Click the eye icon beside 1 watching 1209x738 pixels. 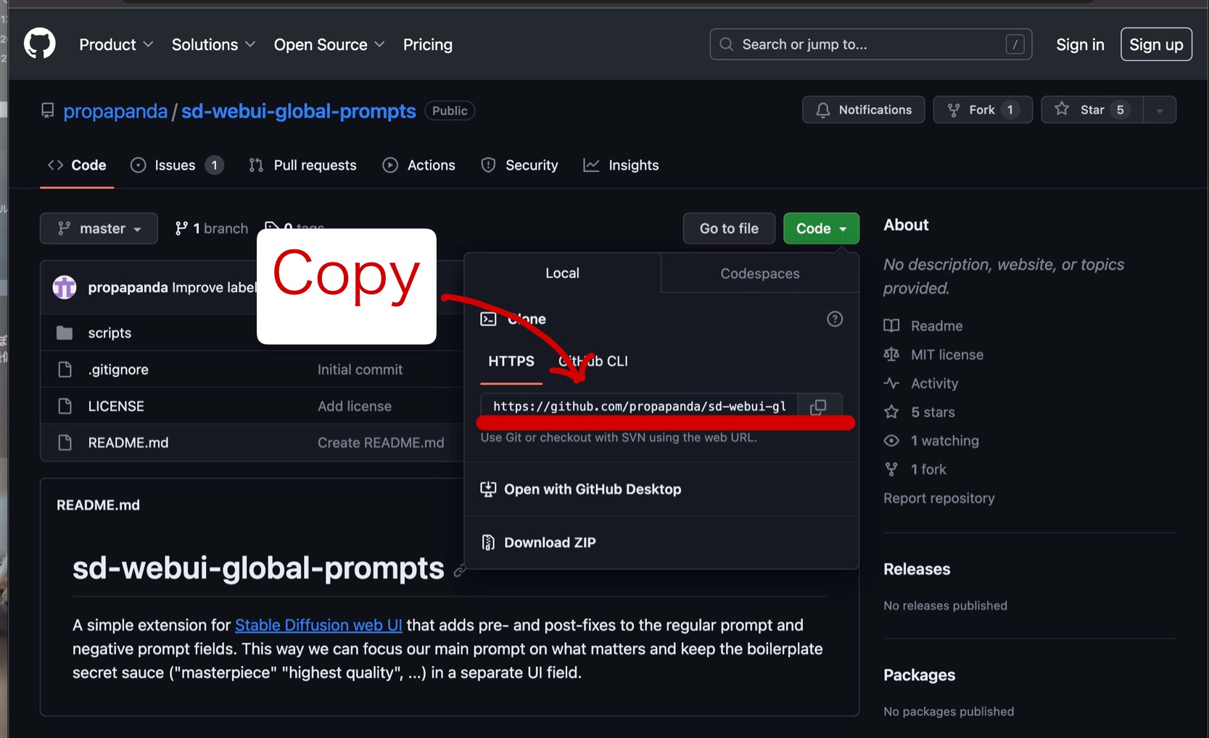(891, 441)
